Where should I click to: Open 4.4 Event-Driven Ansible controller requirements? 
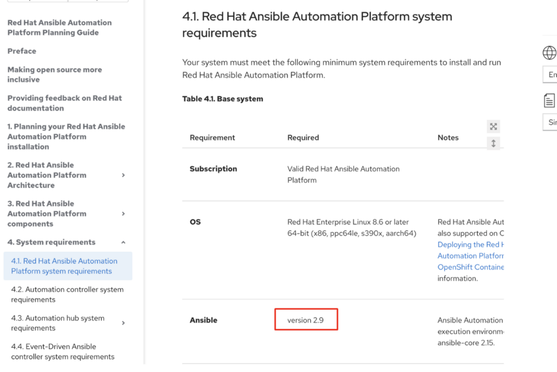pyautogui.click(x=63, y=351)
